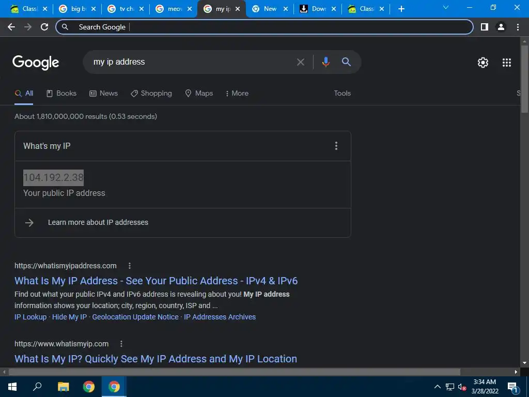Open Chrome's three-dot menu

coord(518,27)
